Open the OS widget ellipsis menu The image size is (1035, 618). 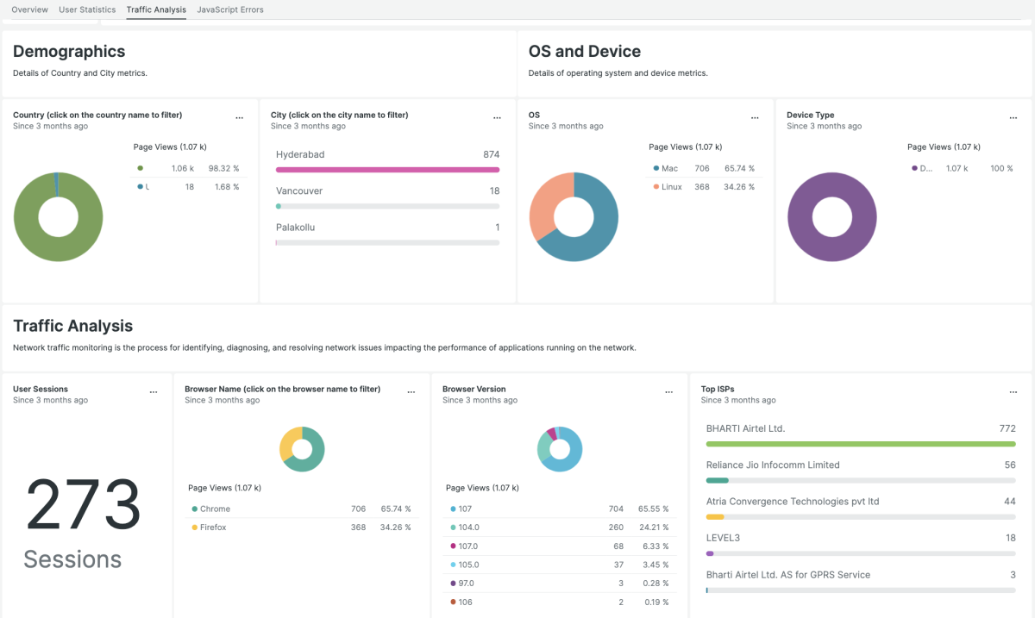(x=755, y=118)
